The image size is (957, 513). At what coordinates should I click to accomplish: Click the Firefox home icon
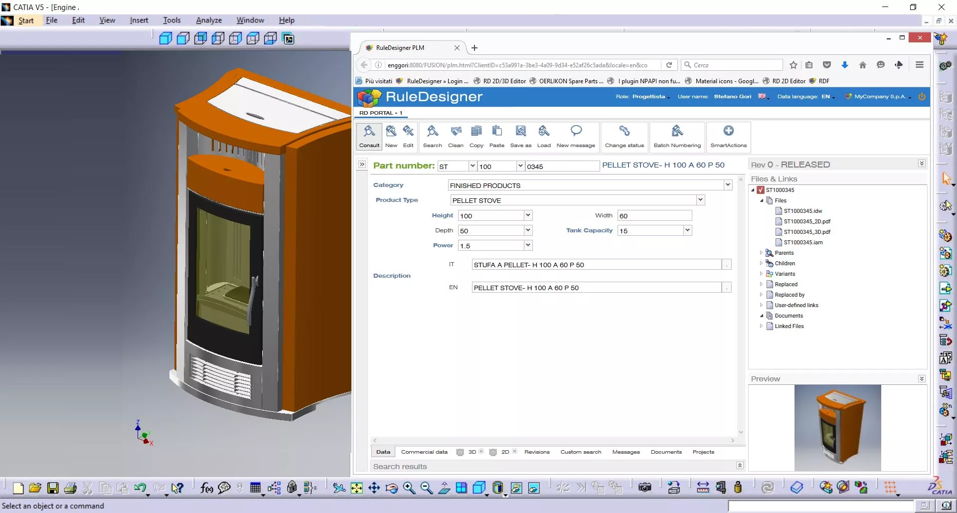point(863,65)
